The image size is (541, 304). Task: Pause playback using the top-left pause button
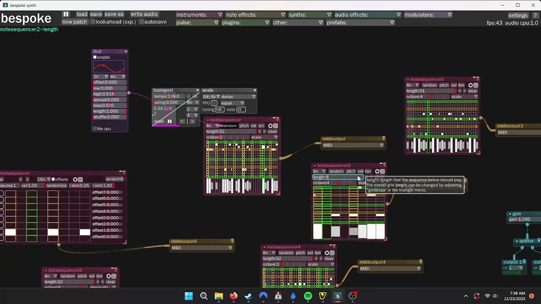(66, 14)
